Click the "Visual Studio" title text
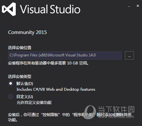 50,9
